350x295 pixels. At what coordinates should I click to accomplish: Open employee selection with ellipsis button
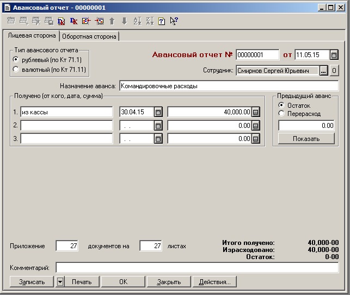click(x=323, y=71)
